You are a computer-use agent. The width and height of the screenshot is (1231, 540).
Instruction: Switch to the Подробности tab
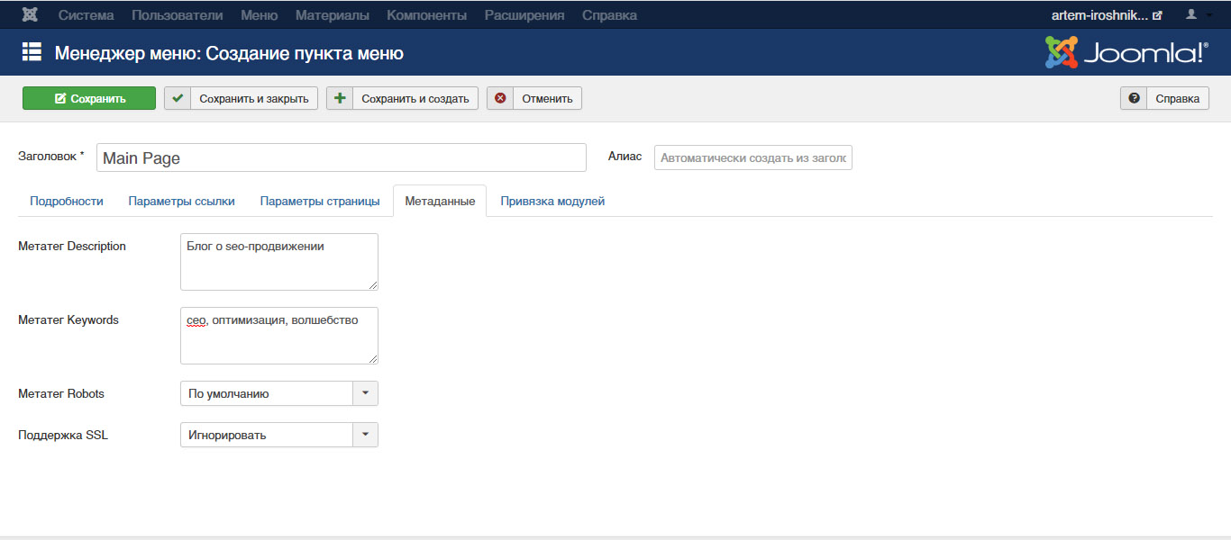(x=67, y=201)
